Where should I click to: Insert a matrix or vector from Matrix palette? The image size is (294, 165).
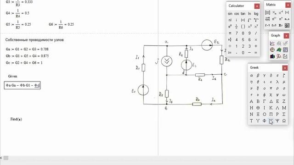[x=268, y=12]
